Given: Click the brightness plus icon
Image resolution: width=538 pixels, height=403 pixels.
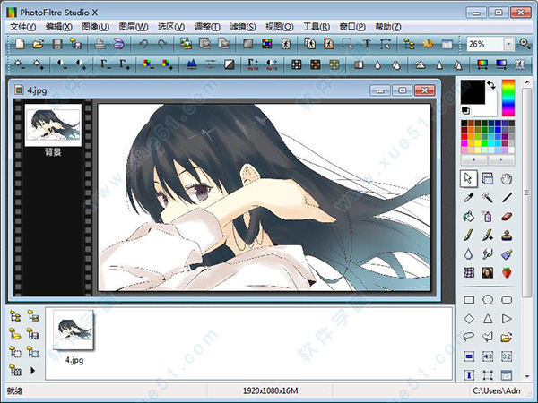Looking at the screenshot, I should [x=38, y=64].
